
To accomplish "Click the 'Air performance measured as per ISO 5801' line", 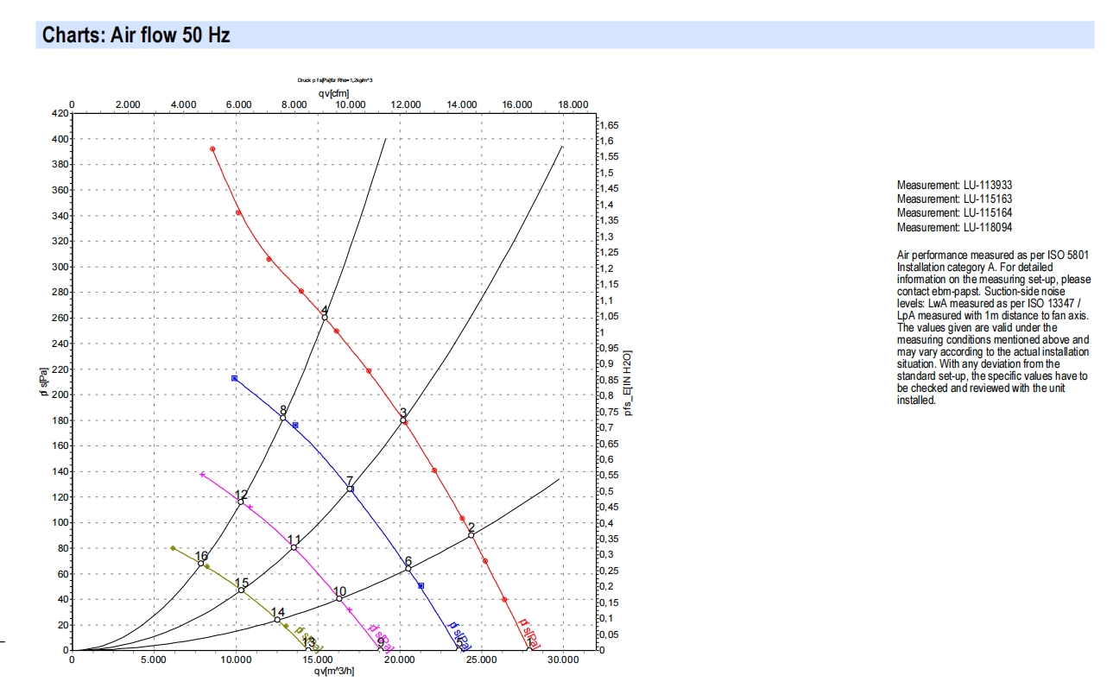I will click(993, 256).
